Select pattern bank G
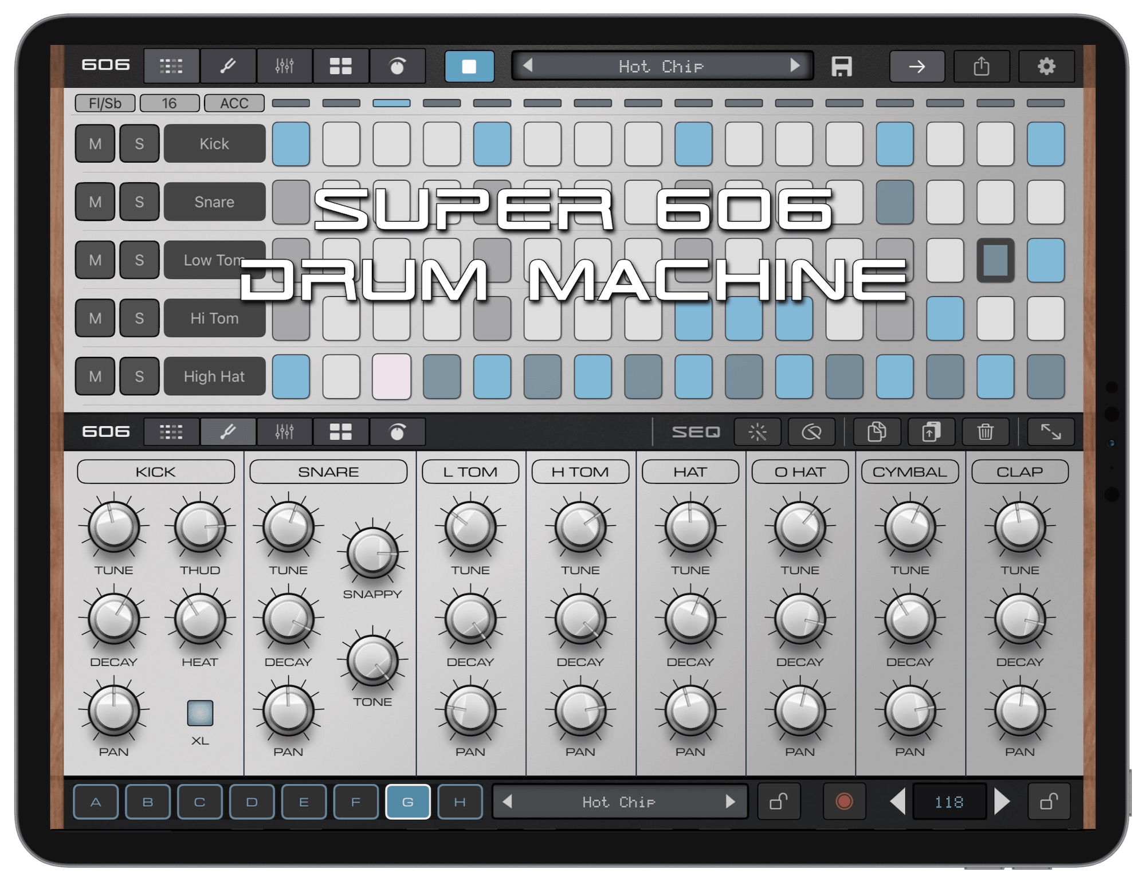The image size is (1146, 884). [408, 802]
